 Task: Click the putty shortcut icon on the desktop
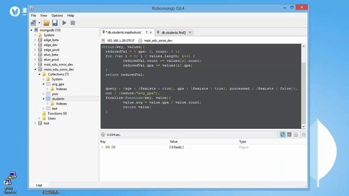(10, 179)
